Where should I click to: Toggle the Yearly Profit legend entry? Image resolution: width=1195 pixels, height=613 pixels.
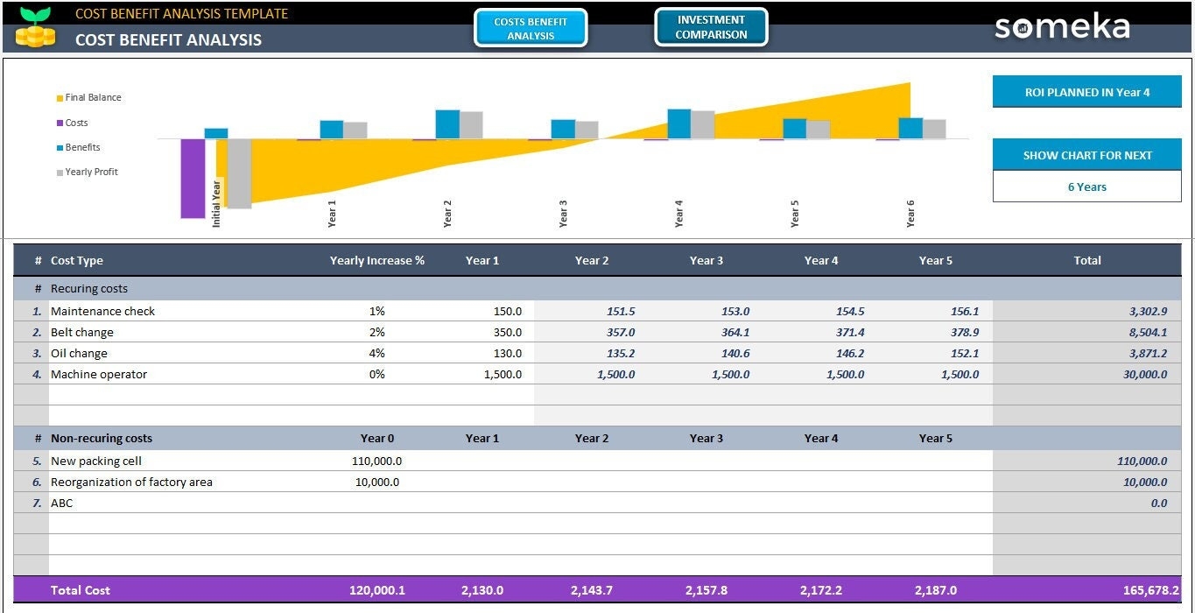[x=90, y=172]
